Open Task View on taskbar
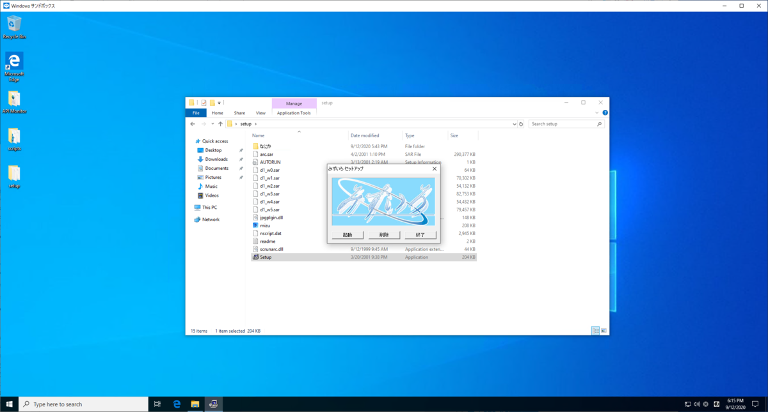 click(157, 404)
